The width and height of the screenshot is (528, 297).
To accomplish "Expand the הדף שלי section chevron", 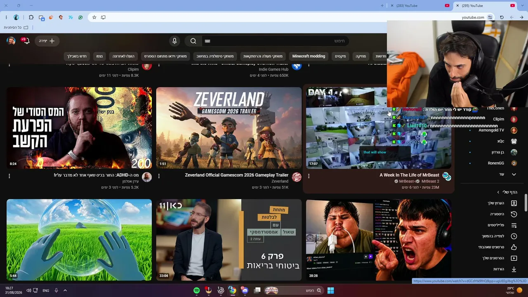I will click(498, 192).
